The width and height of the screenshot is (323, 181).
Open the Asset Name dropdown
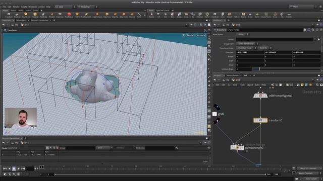(x=242, y=34)
